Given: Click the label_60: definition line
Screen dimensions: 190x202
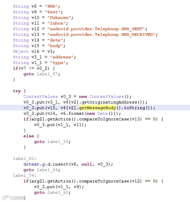Looking at the screenshot, I should coord(25,159).
